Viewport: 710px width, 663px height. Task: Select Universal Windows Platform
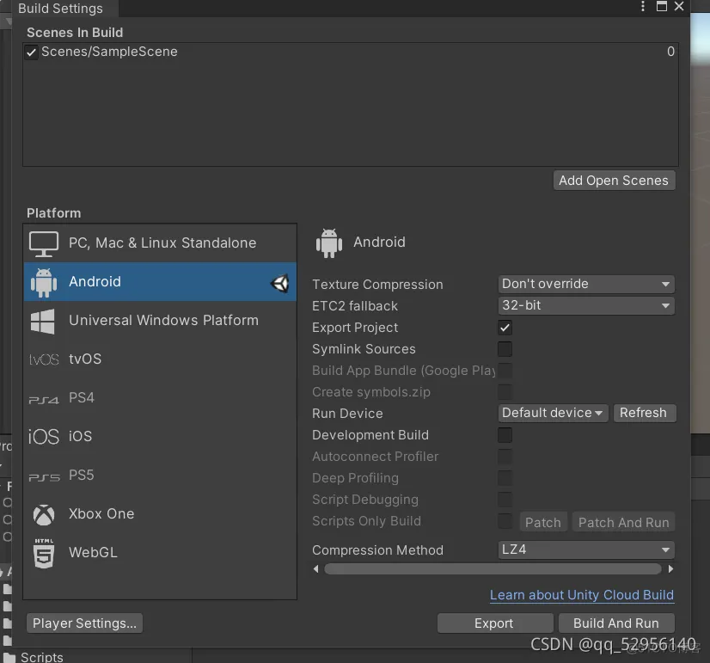pyautogui.click(x=160, y=321)
